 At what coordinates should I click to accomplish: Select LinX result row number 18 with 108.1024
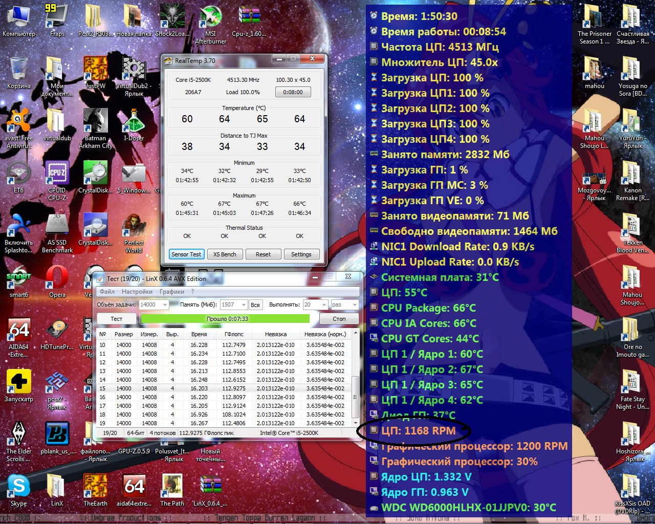tap(224, 414)
